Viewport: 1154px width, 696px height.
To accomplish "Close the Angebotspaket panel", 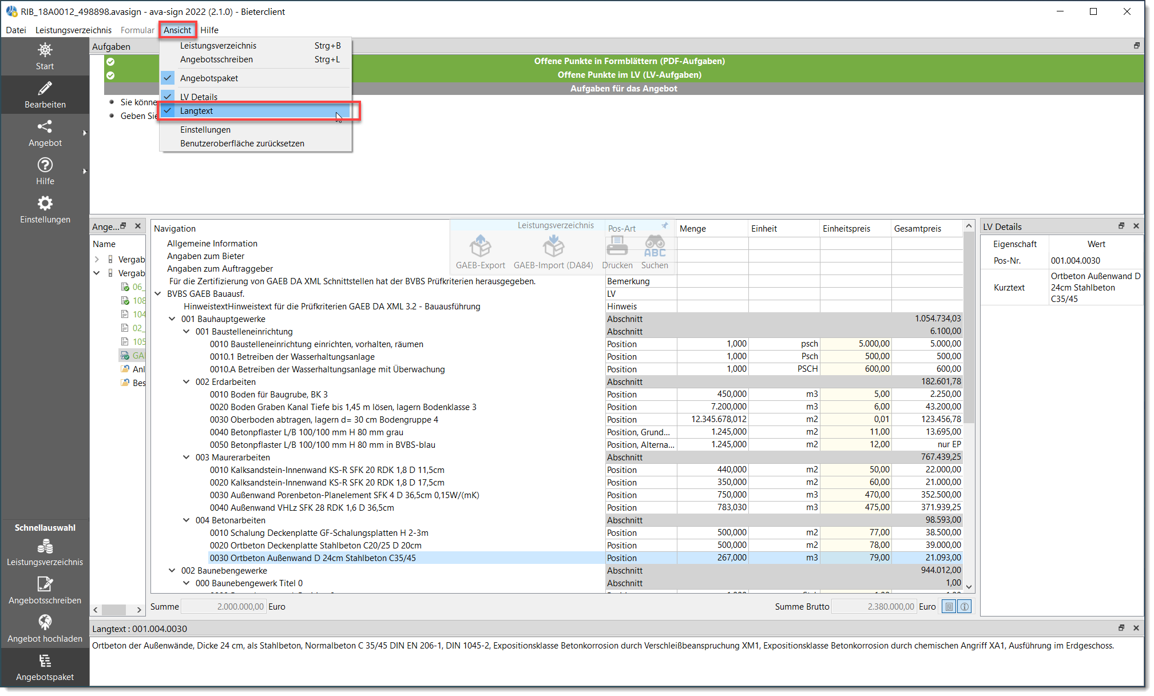I will point(138,226).
